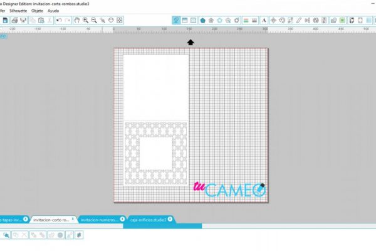
Task: Open the Fill Color pentagon icon
Action: [x=202, y=21]
